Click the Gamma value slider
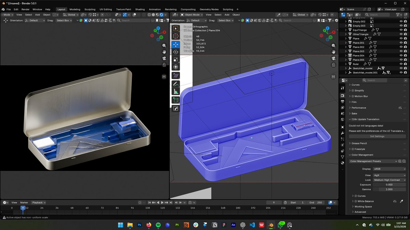The width and height of the screenshot is (410, 230). [389, 189]
